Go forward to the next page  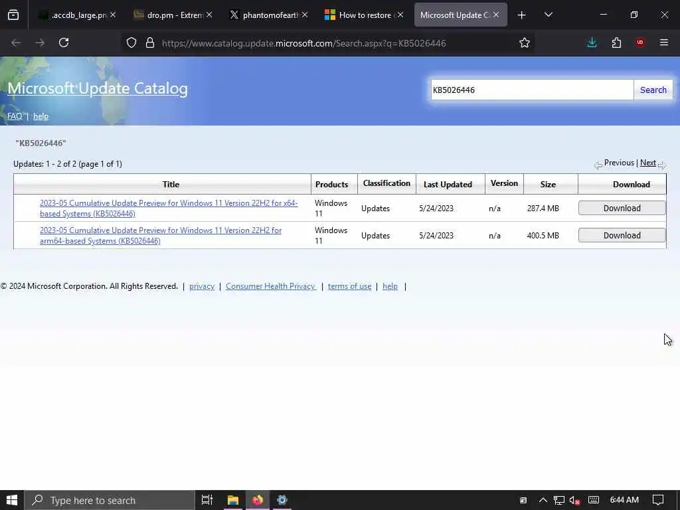pos(40,42)
